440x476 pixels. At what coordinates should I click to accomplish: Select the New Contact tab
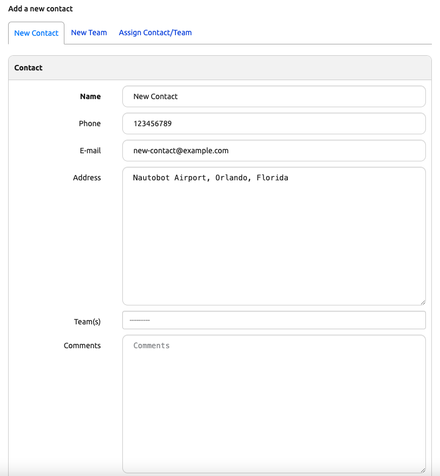coord(36,32)
